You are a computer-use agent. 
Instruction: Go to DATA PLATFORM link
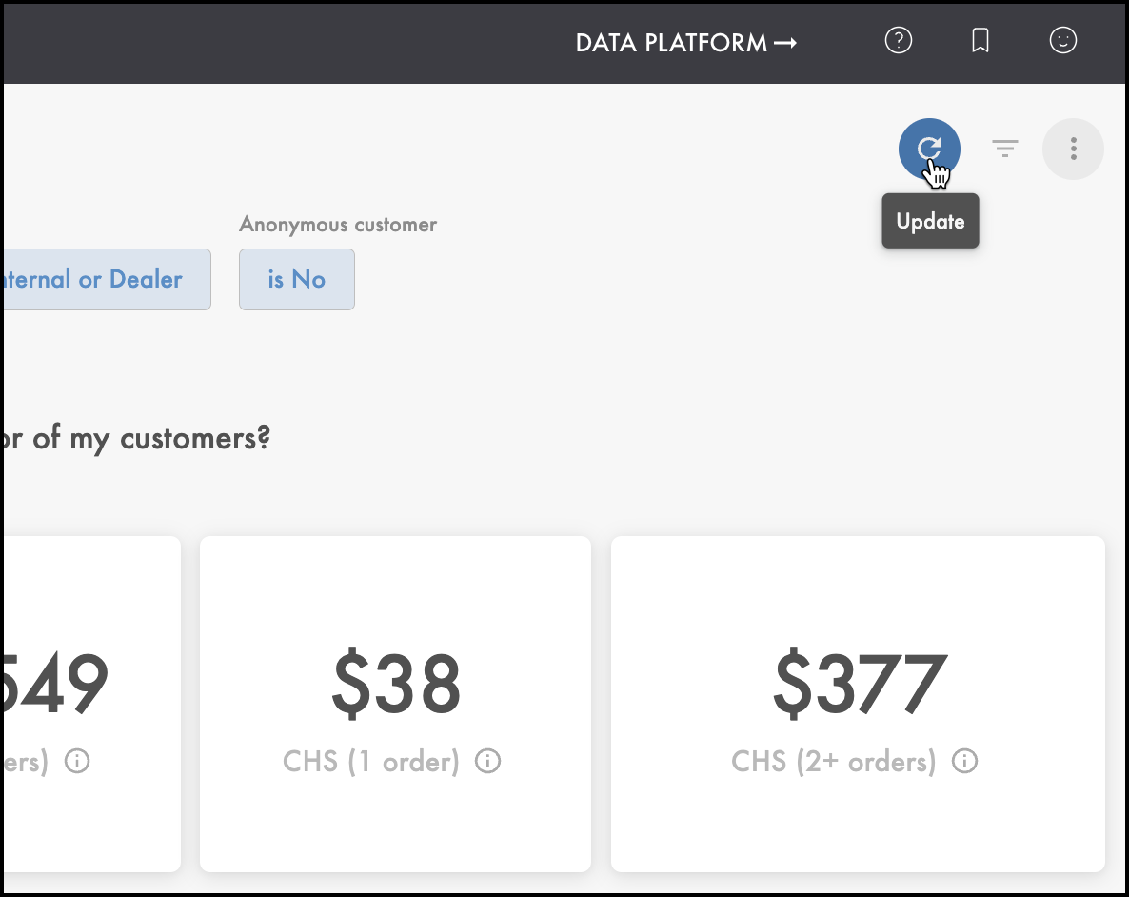pyautogui.click(x=686, y=43)
